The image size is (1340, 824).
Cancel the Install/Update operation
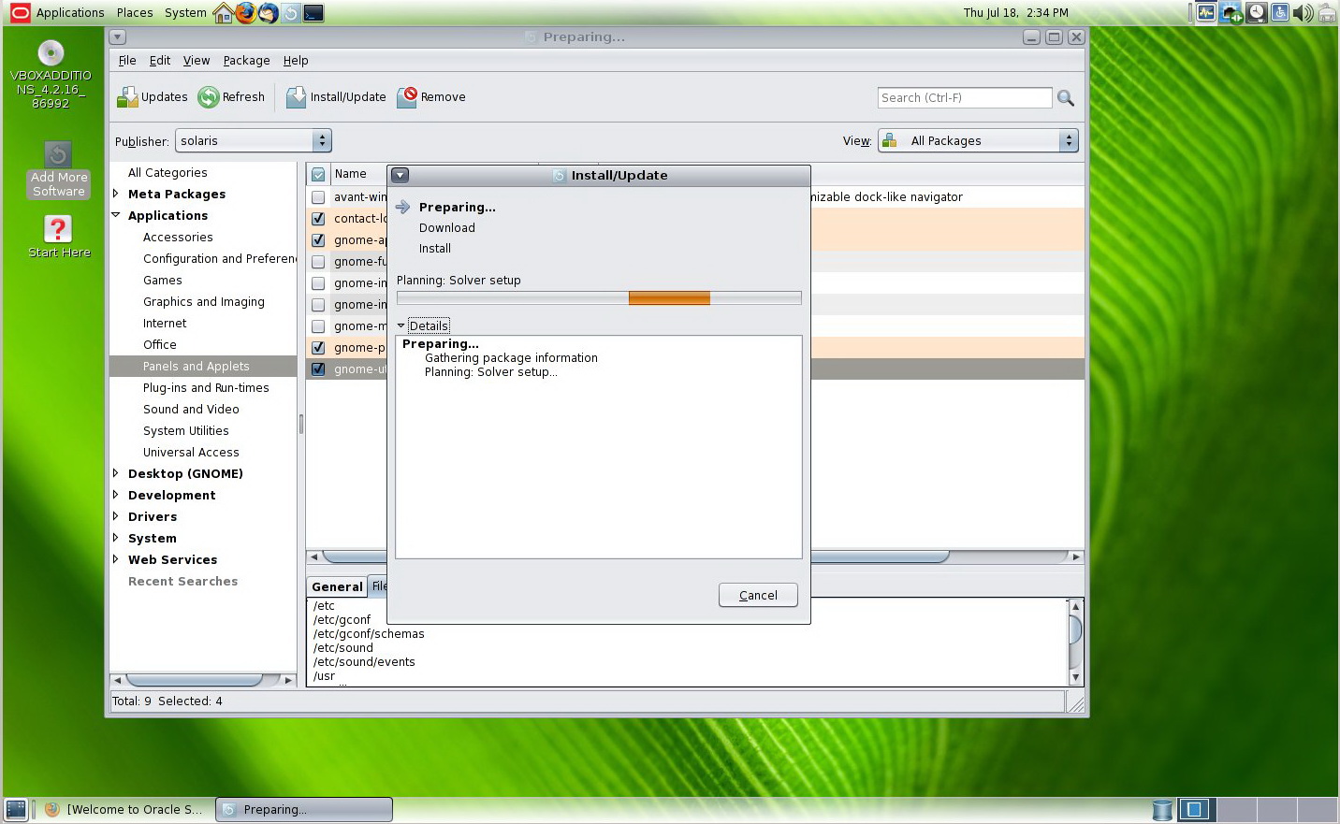(758, 595)
